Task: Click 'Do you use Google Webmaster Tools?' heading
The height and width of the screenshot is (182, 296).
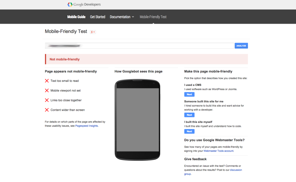Action: pos(214,140)
